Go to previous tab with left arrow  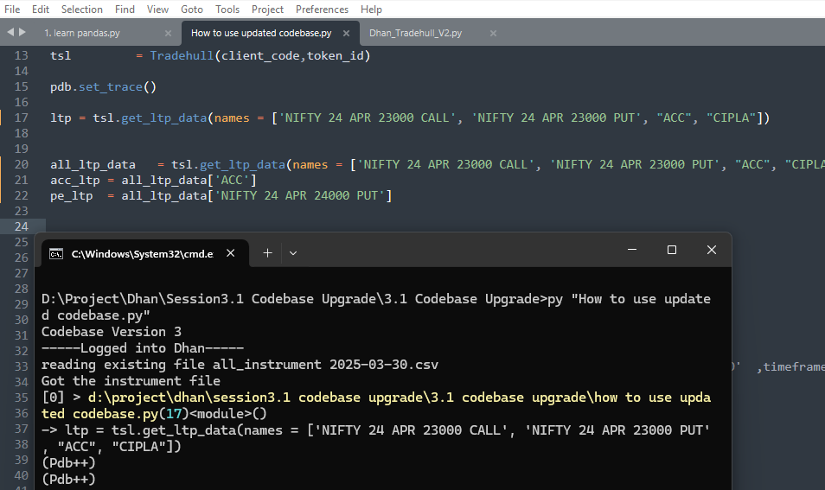click(10, 32)
